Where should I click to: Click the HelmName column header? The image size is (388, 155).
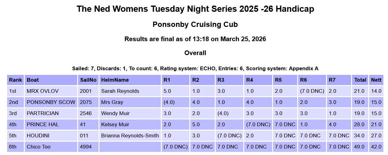(x=115, y=80)
